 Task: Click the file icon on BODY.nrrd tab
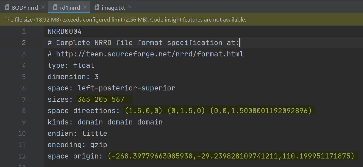[x=7, y=7]
